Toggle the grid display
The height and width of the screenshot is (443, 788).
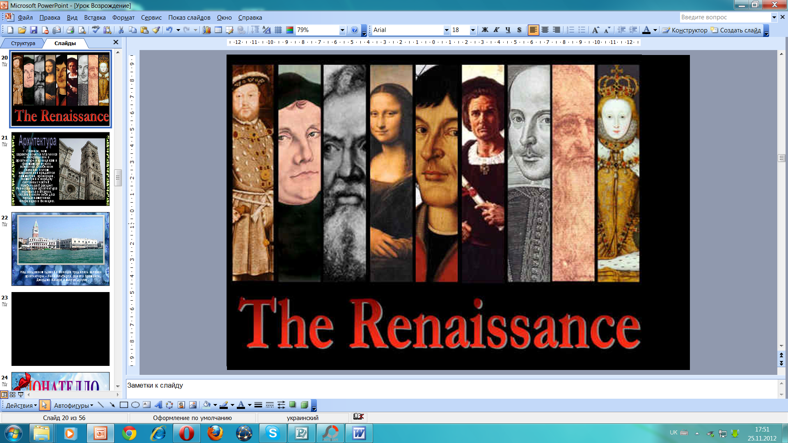278,30
